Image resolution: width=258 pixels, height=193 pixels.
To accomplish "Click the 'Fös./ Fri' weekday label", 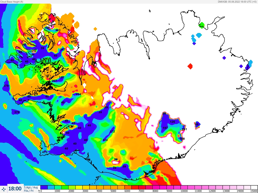I will pos(29,191).
